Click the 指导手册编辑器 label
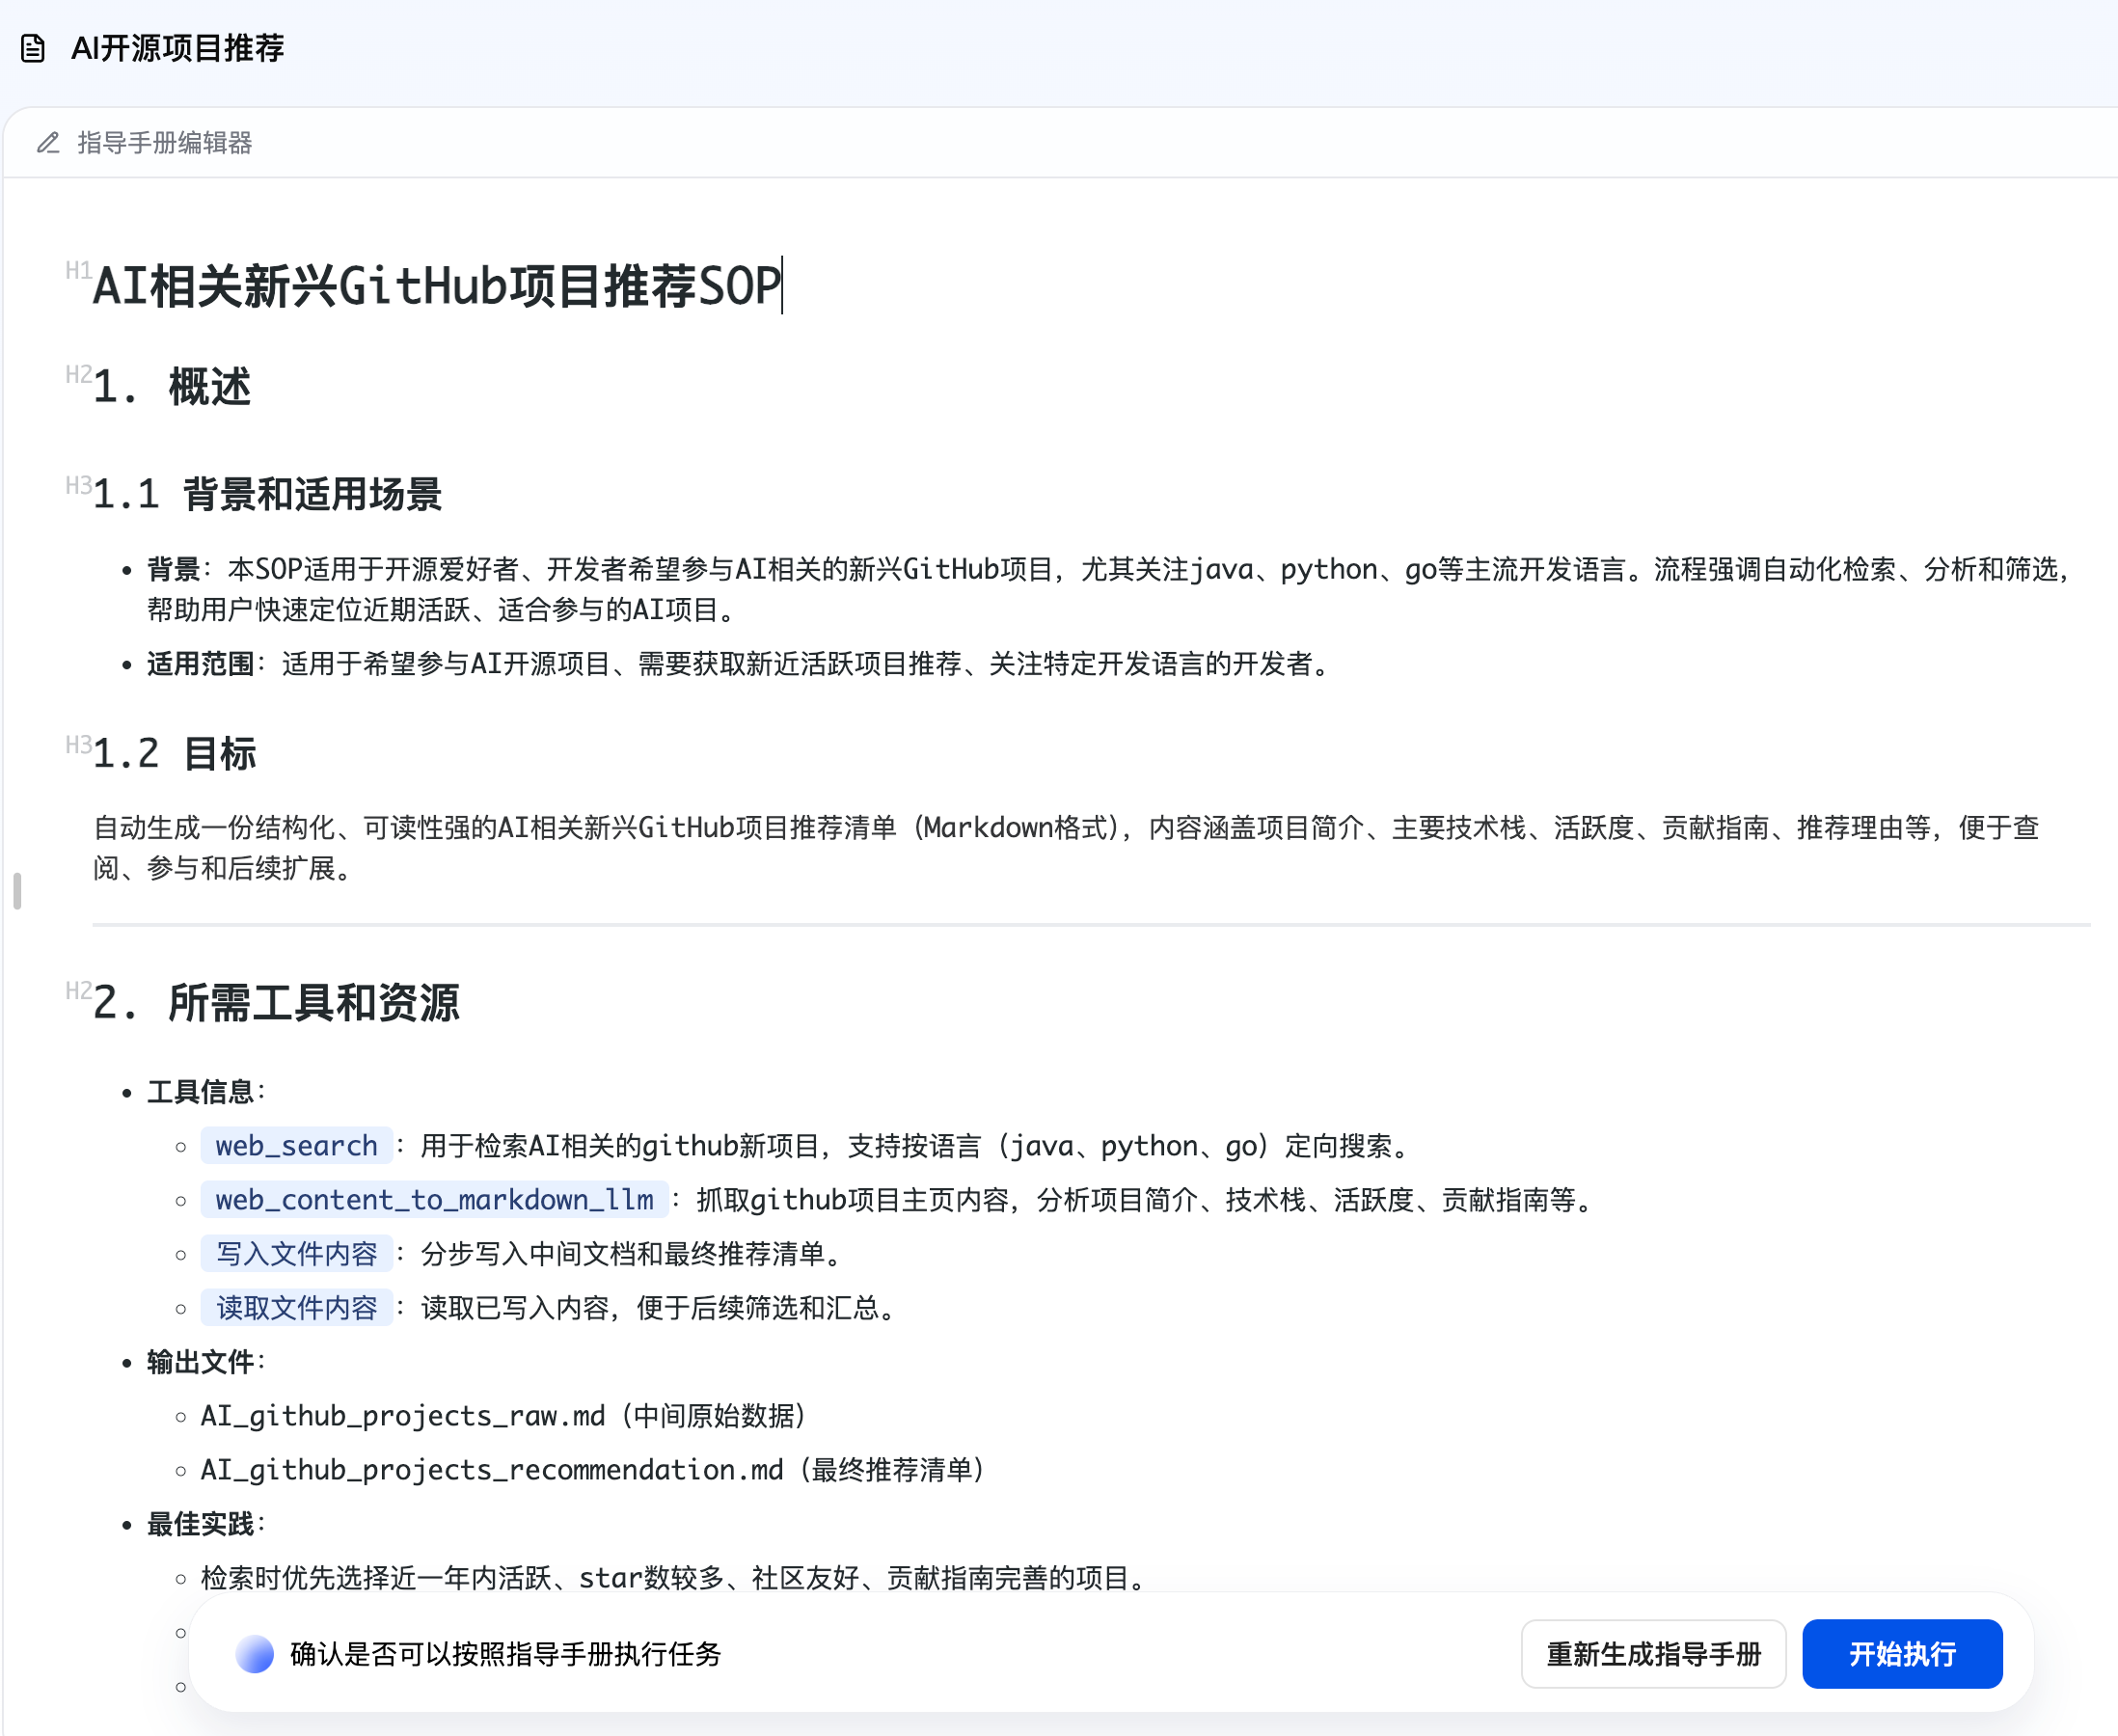This screenshot has height=1736, width=2118. point(165,143)
